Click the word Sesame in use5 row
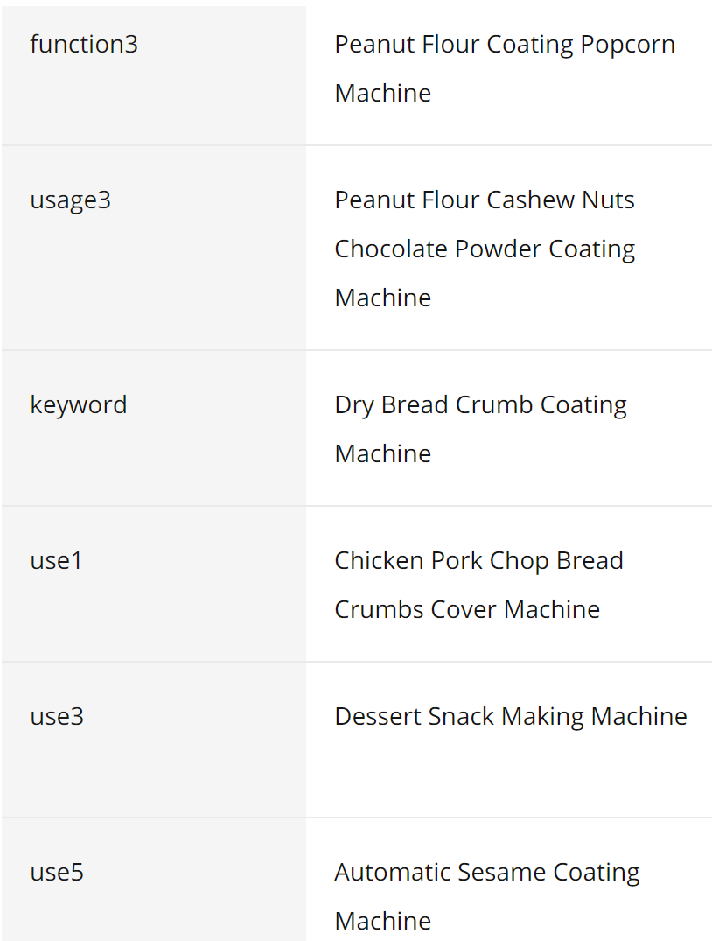This screenshot has width=712, height=941. click(x=508, y=873)
